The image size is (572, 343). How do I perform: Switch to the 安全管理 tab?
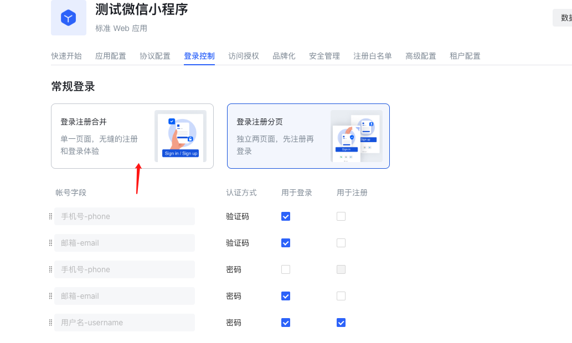coord(324,56)
